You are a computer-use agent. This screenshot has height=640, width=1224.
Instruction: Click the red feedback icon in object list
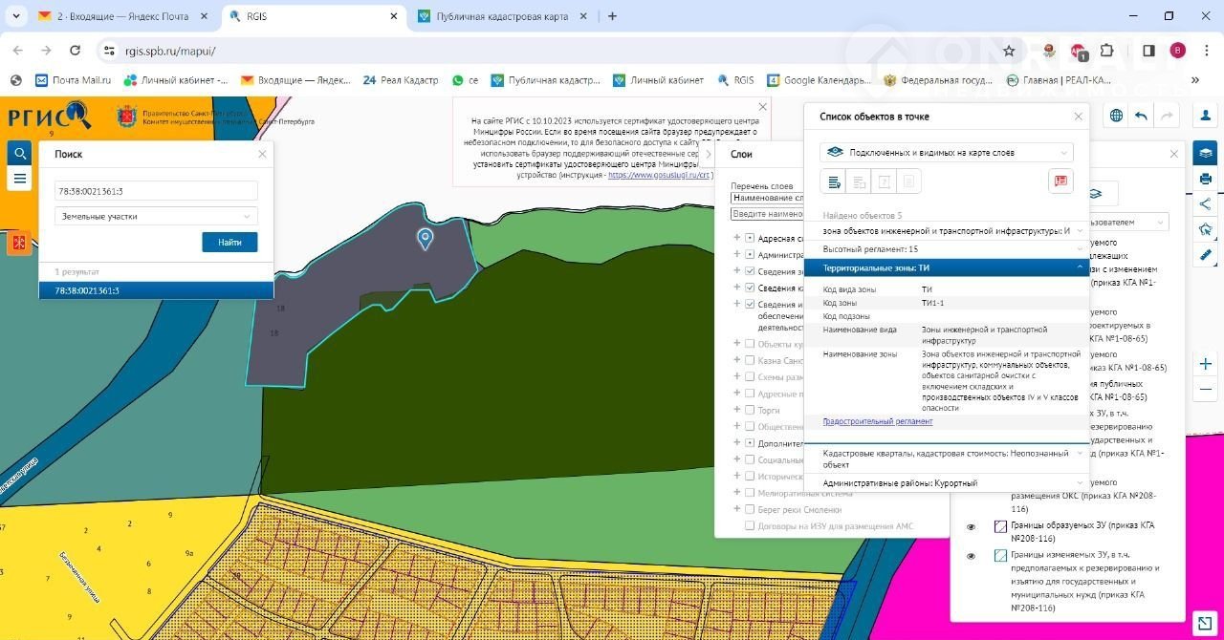[x=1060, y=181]
